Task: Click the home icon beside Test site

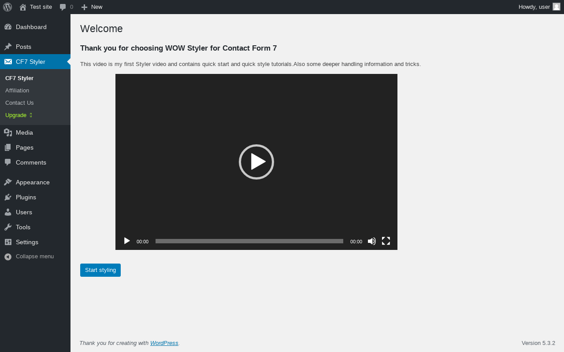Action: [23, 7]
